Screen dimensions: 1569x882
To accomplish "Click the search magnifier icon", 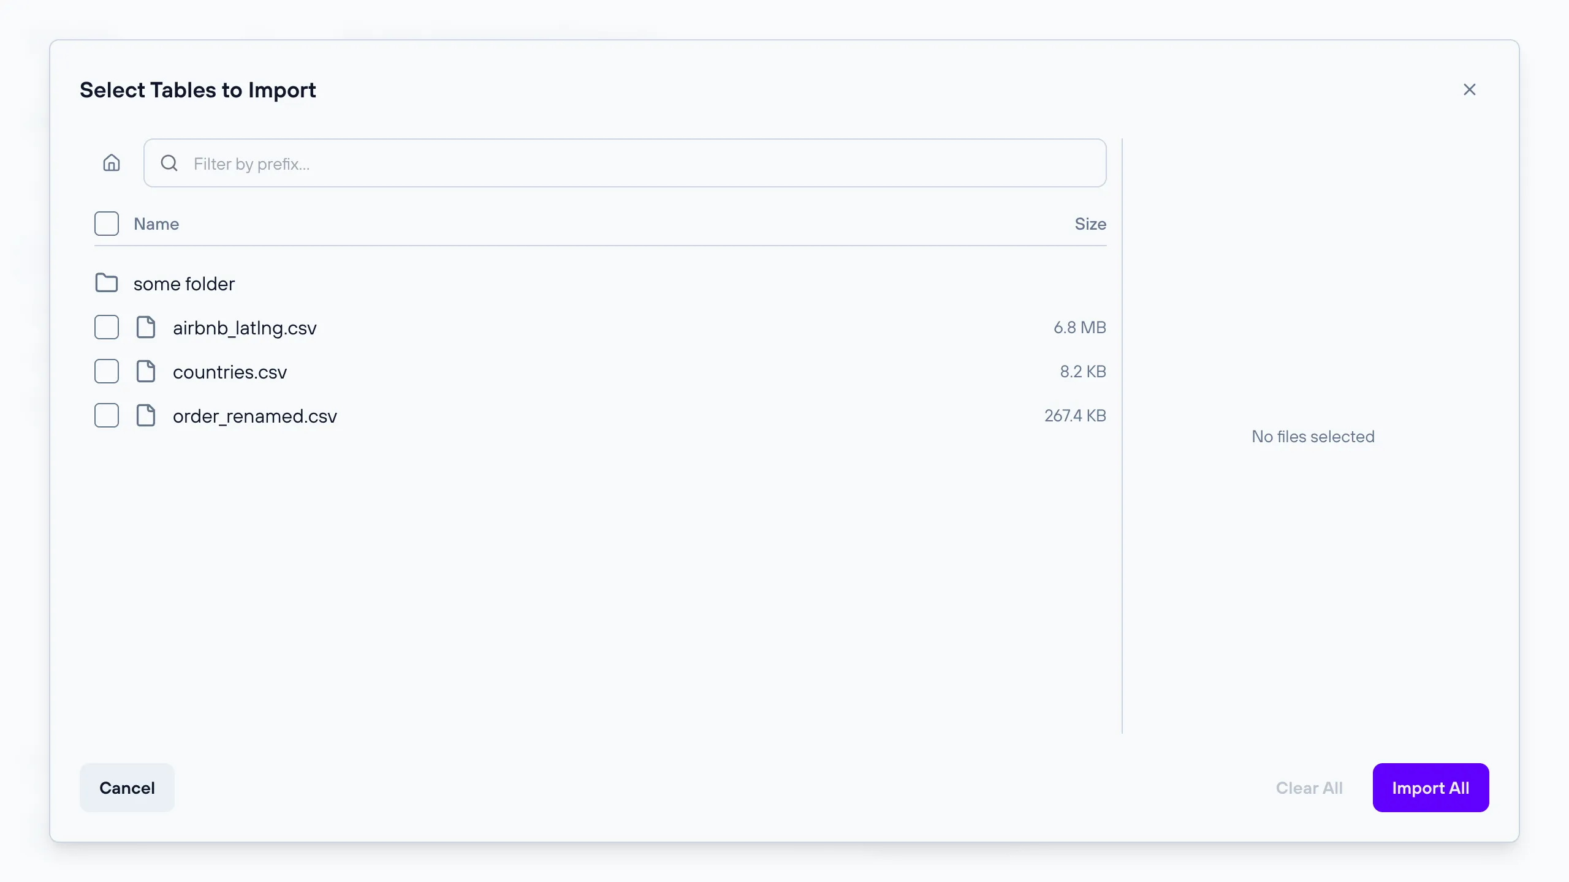I will pyautogui.click(x=169, y=163).
